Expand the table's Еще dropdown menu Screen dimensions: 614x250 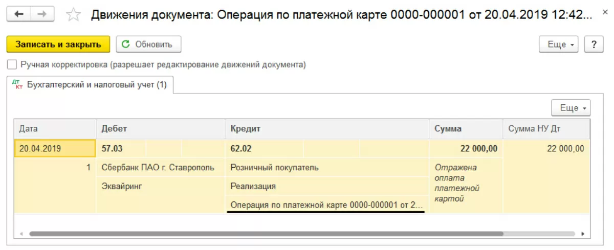(x=571, y=108)
